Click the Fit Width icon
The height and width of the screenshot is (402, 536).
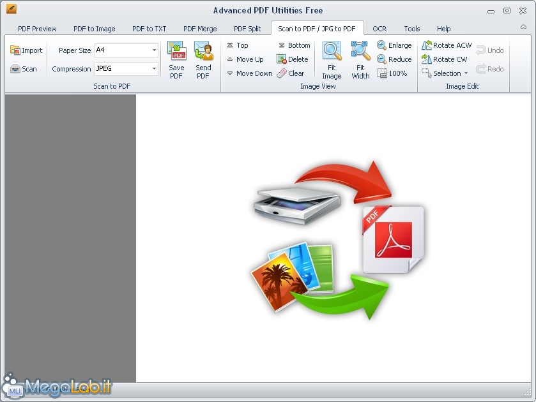pyautogui.click(x=360, y=50)
